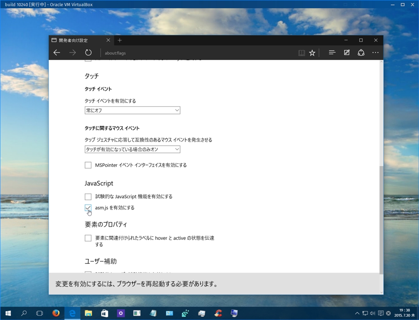Open the Hub (three lines) icon
The height and width of the screenshot is (320, 419).
tap(332, 53)
